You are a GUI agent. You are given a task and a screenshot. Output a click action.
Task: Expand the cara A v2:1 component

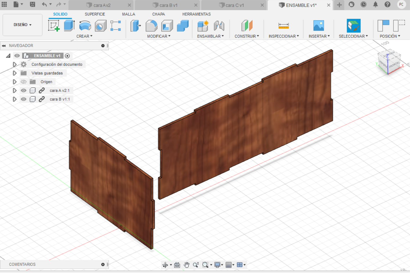tap(15, 90)
